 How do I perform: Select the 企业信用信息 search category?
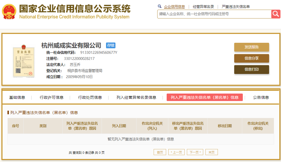coord(174,7)
